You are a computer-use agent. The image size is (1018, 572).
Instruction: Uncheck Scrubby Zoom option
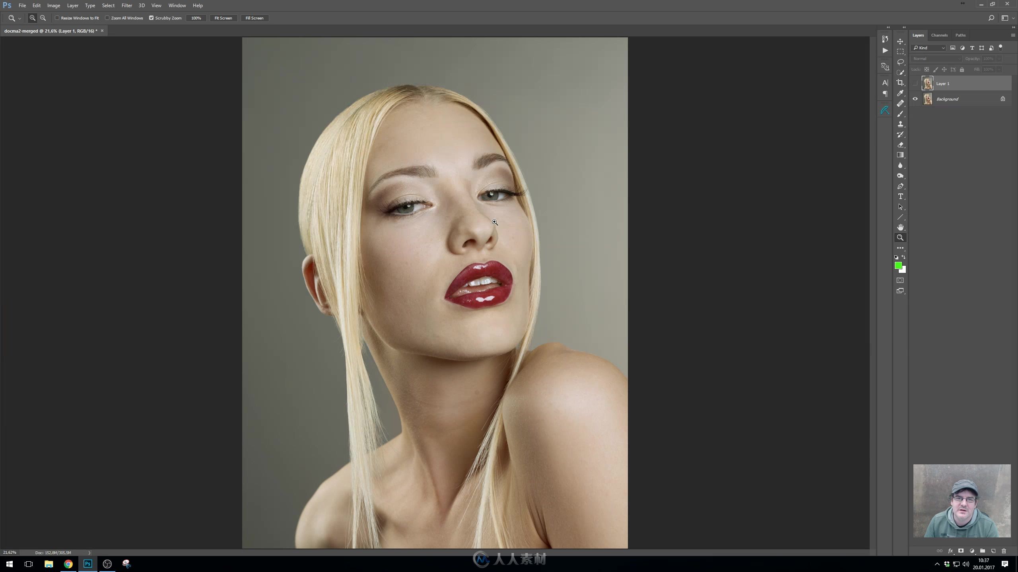point(151,18)
